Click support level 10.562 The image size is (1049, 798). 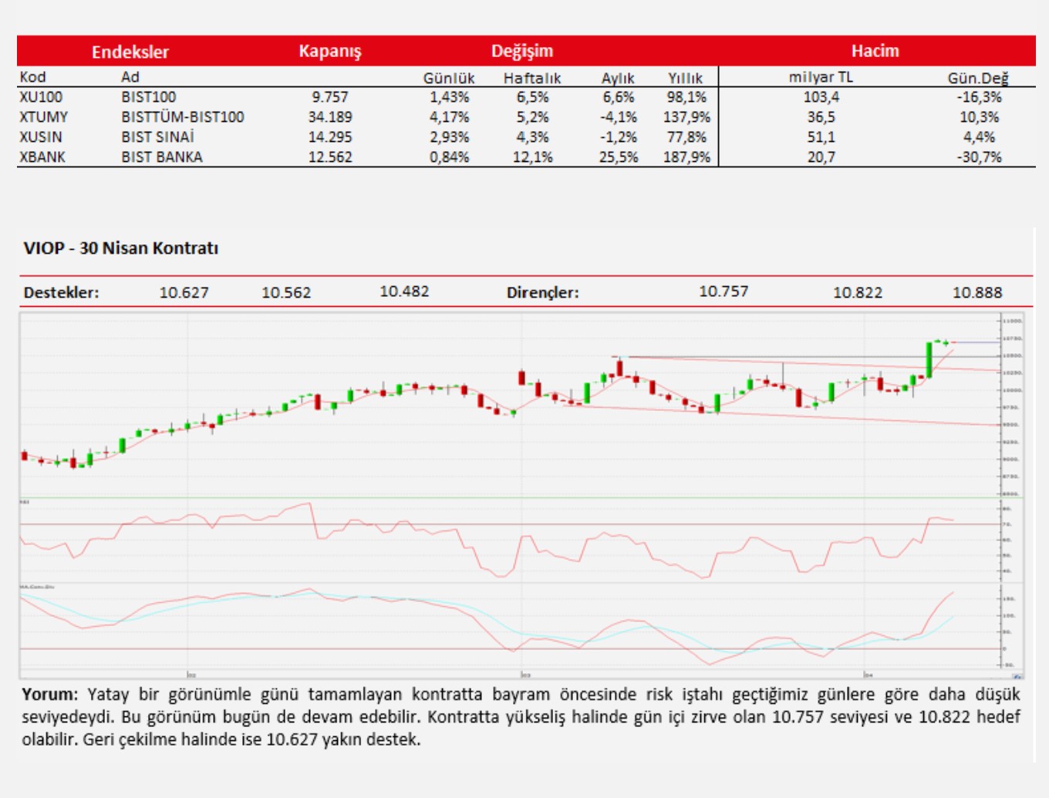[286, 293]
